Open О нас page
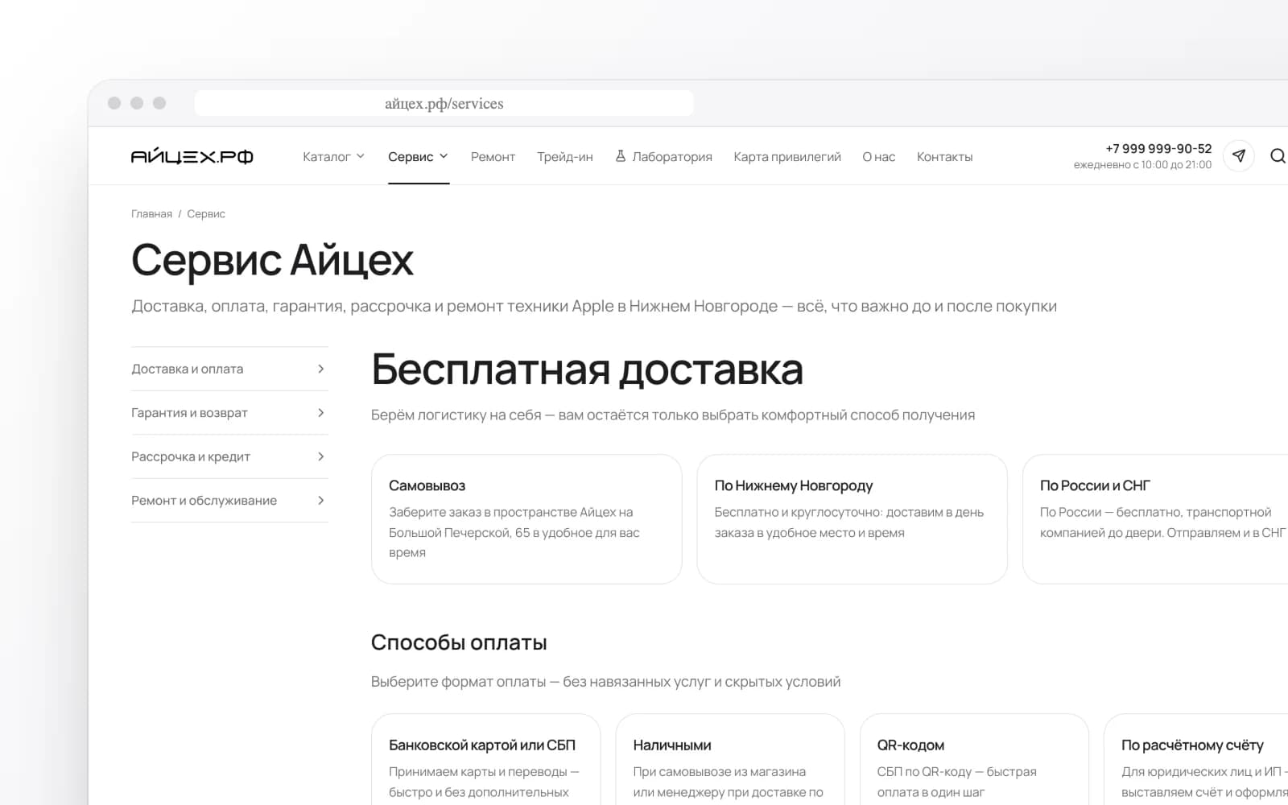1288x805 pixels. tap(878, 157)
